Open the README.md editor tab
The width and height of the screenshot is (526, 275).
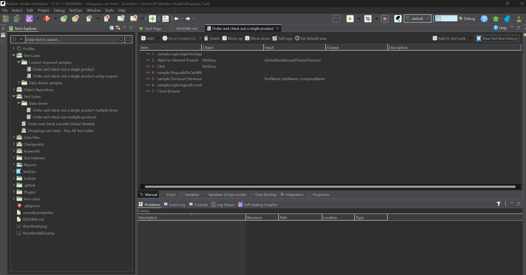click(184, 29)
